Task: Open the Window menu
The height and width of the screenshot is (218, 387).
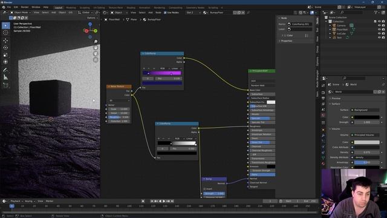Action: point(36,7)
